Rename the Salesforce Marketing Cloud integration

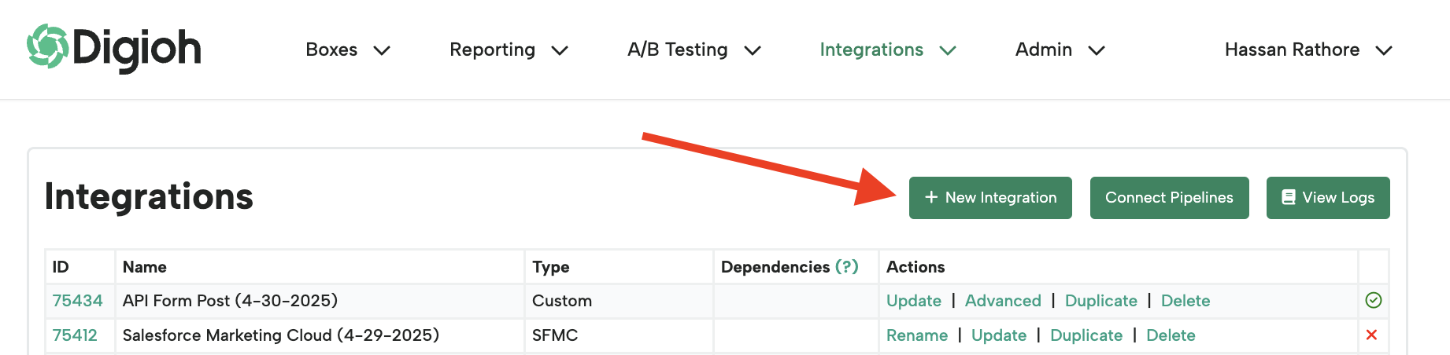(x=917, y=335)
